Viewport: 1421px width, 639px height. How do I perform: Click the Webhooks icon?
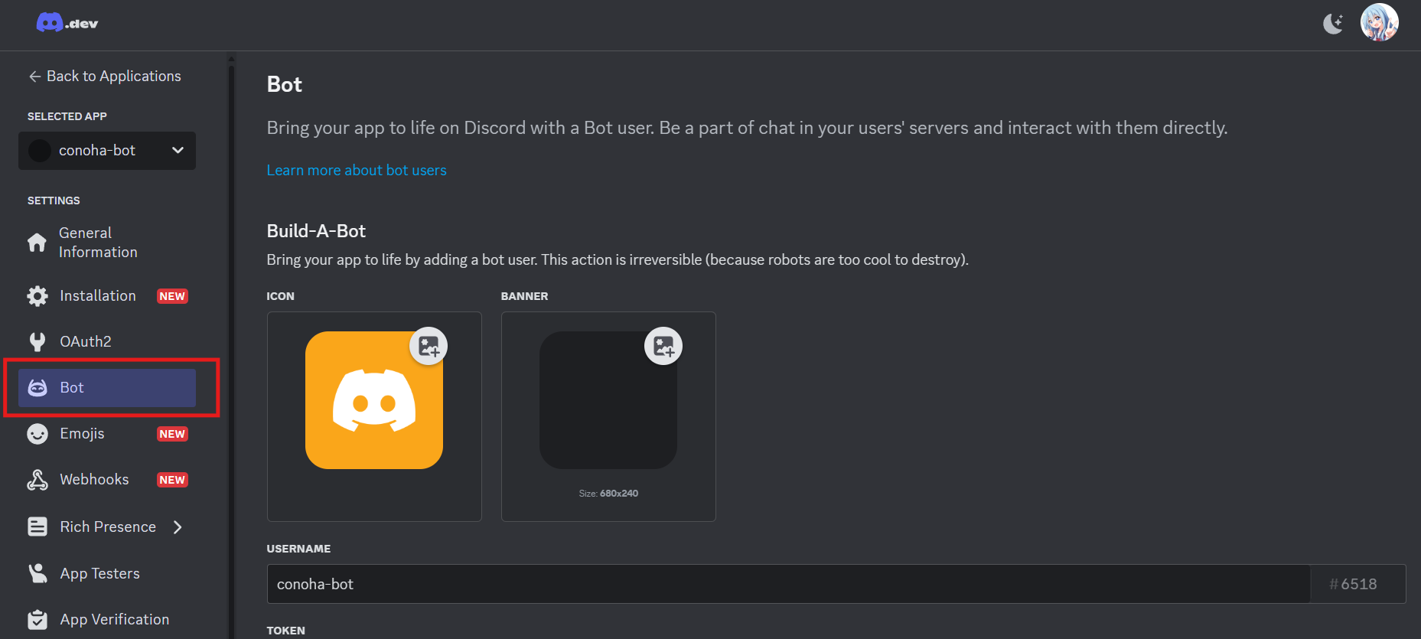click(x=37, y=480)
